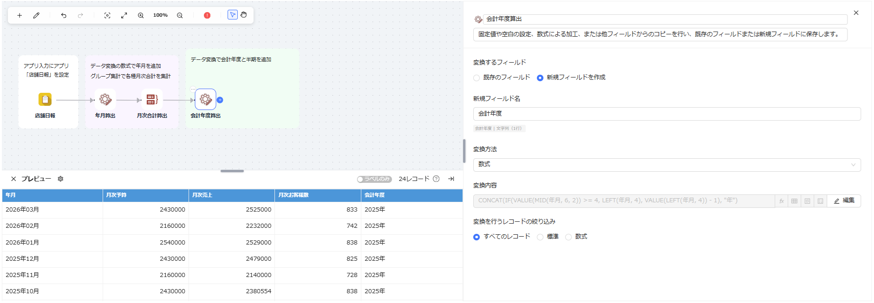Select the 会計年度算出 gear node
The height and width of the screenshot is (303, 874).
coord(205,99)
